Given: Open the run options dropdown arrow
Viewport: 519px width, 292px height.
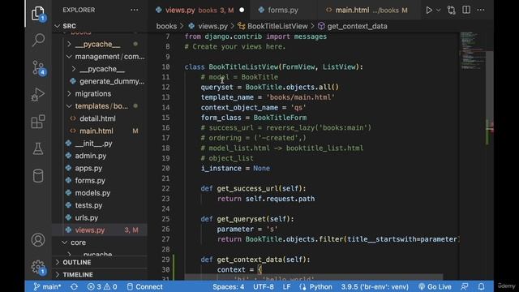Looking at the screenshot, I should point(438,11).
